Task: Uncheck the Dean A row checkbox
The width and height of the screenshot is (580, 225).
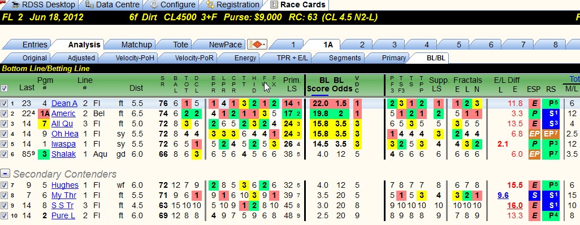Action: [x=4, y=104]
